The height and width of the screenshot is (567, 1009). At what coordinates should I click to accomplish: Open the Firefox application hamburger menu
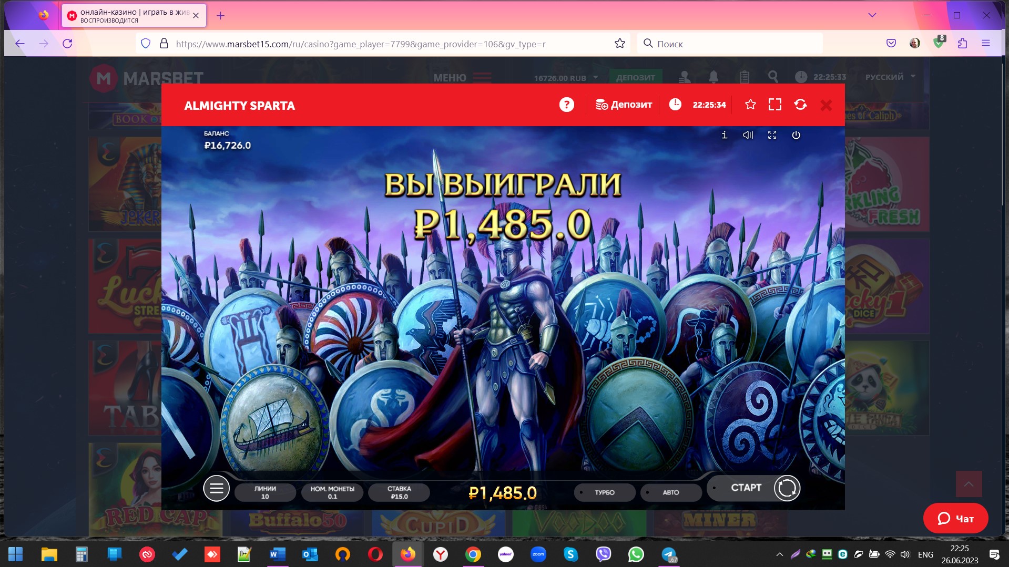click(x=986, y=44)
